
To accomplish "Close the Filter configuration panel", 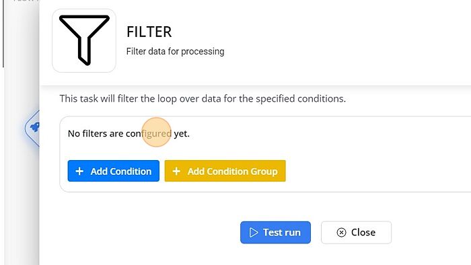I will coord(356,233).
